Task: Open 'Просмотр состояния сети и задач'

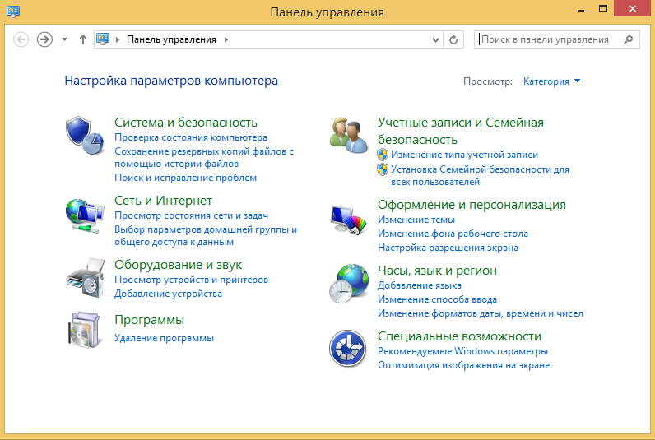Action: pyautogui.click(x=192, y=215)
